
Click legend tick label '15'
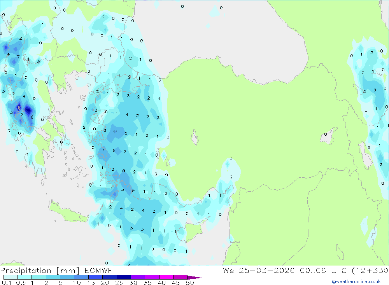click(x=91, y=283)
